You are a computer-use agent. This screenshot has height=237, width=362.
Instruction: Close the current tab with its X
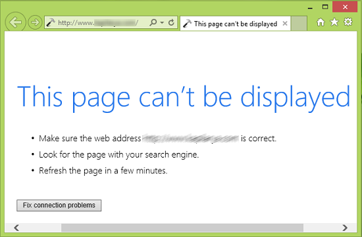coord(285,24)
